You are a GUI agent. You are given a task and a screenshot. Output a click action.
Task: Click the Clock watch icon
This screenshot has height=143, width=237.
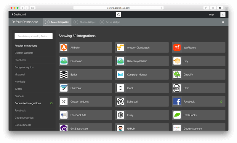(x=120, y=88)
